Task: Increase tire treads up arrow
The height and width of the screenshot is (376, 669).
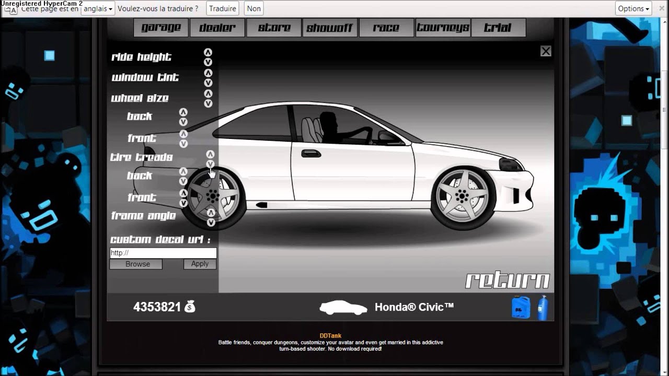Action: 210,155
